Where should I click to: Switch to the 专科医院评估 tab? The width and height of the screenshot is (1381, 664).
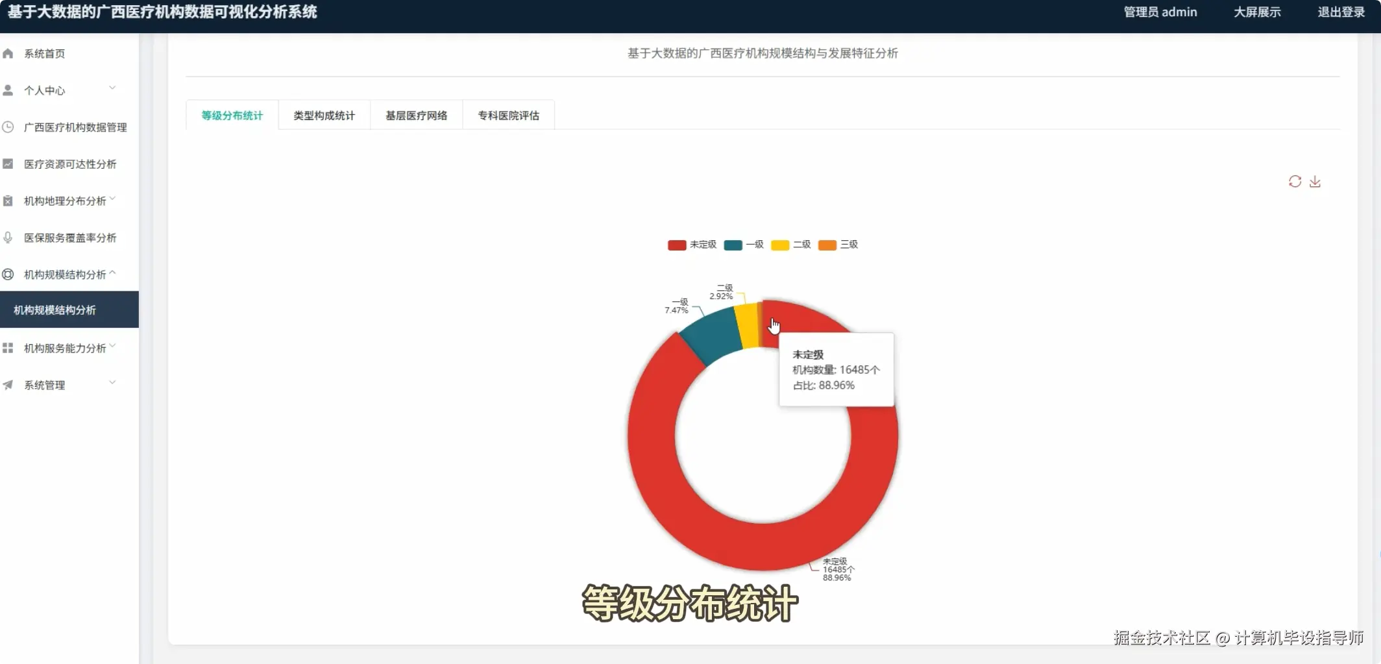[509, 115]
